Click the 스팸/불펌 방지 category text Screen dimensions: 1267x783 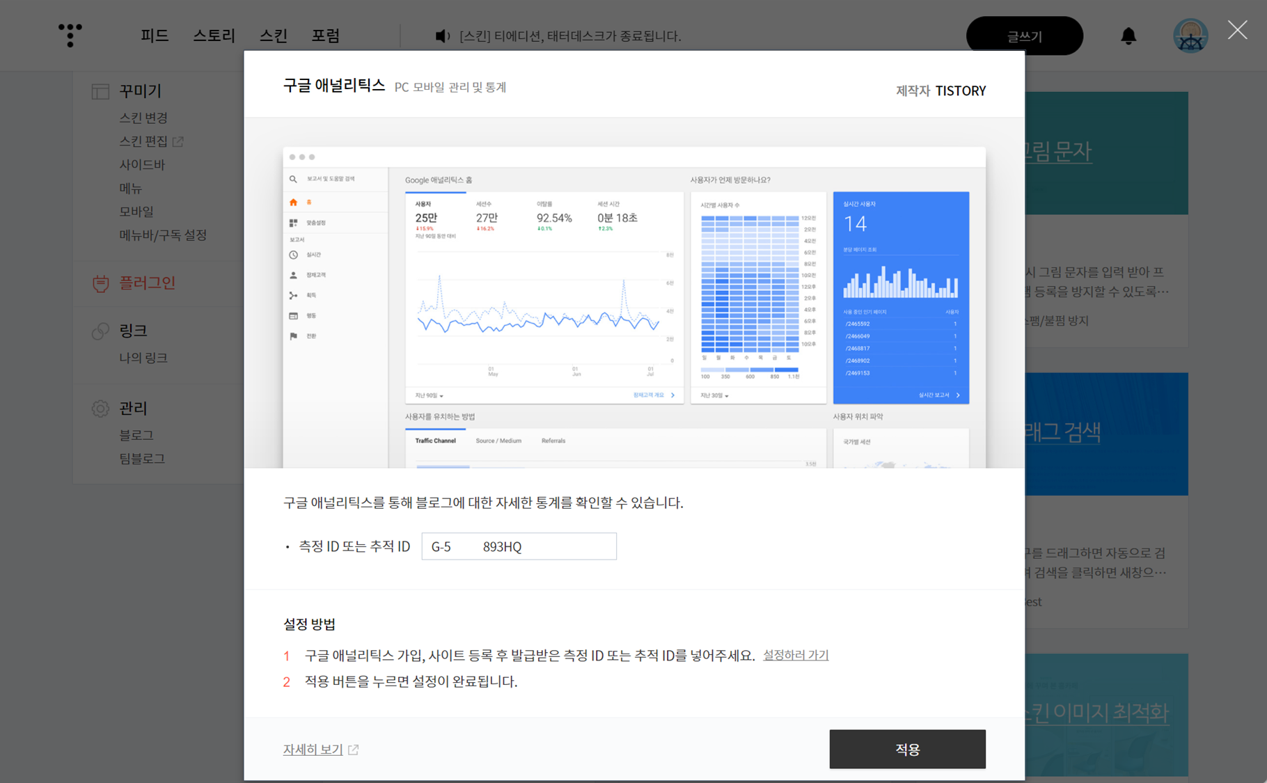coord(1057,321)
